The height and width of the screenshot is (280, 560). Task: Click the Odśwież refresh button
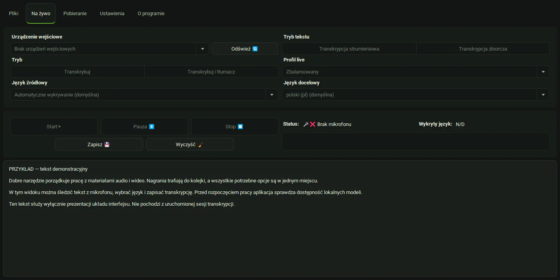[x=245, y=49]
